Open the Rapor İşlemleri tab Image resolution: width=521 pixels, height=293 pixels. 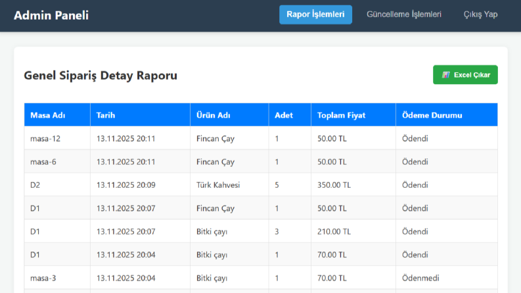pyautogui.click(x=315, y=14)
